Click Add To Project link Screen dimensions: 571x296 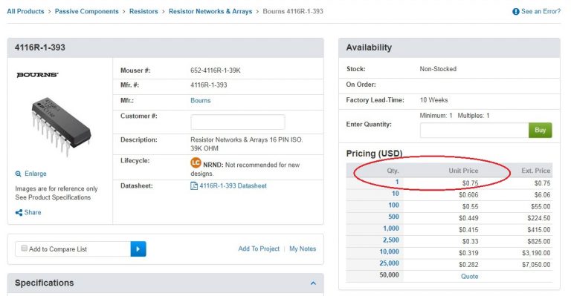pos(259,249)
